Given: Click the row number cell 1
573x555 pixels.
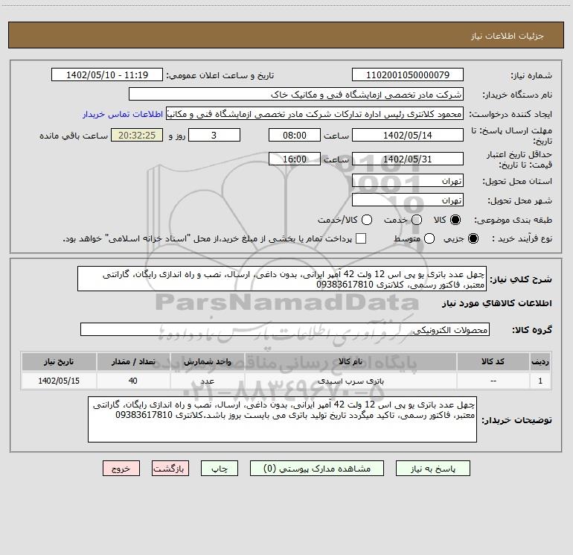Looking at the screenshot, I should pos(540,381).
